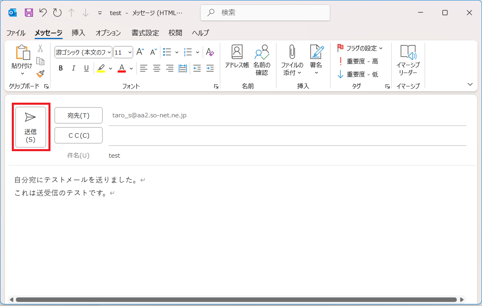The width and height of the screenshot is (482, 306).
Task: Expand the Attach File (ファイルの添付) menu
Action: click(x=292, y=68)
